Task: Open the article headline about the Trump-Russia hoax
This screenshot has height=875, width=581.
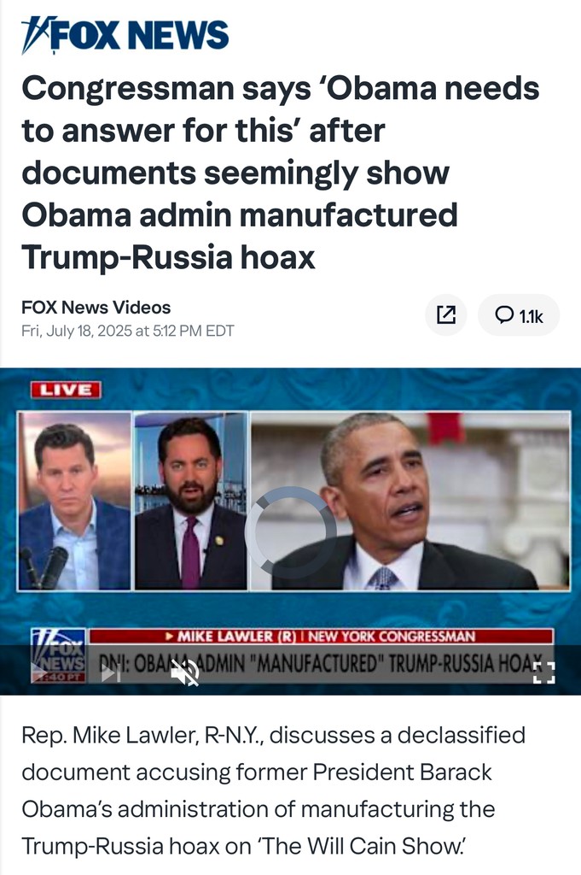Action: [x=280, y=173]
